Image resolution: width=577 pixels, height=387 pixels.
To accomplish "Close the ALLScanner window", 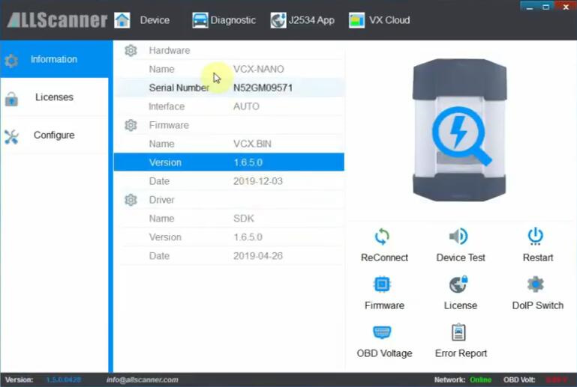I will [566, 7].
